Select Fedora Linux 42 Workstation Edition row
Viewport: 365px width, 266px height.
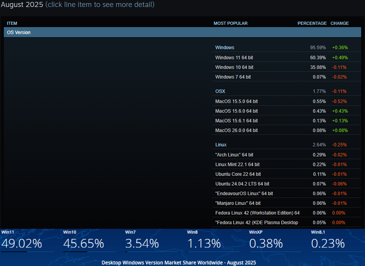[x=287, y=213]
